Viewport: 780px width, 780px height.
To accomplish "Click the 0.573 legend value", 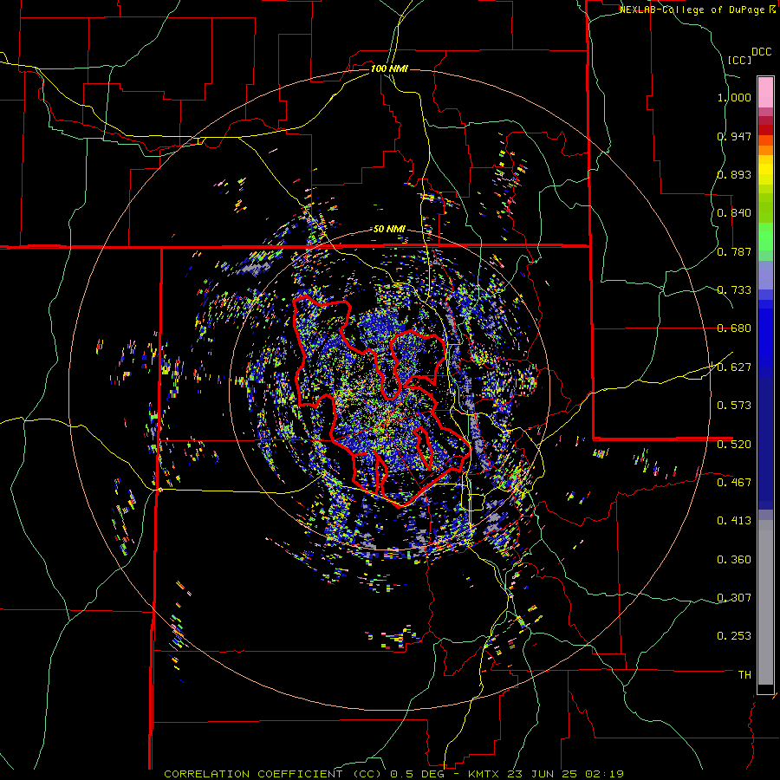I will click(734, 406).
